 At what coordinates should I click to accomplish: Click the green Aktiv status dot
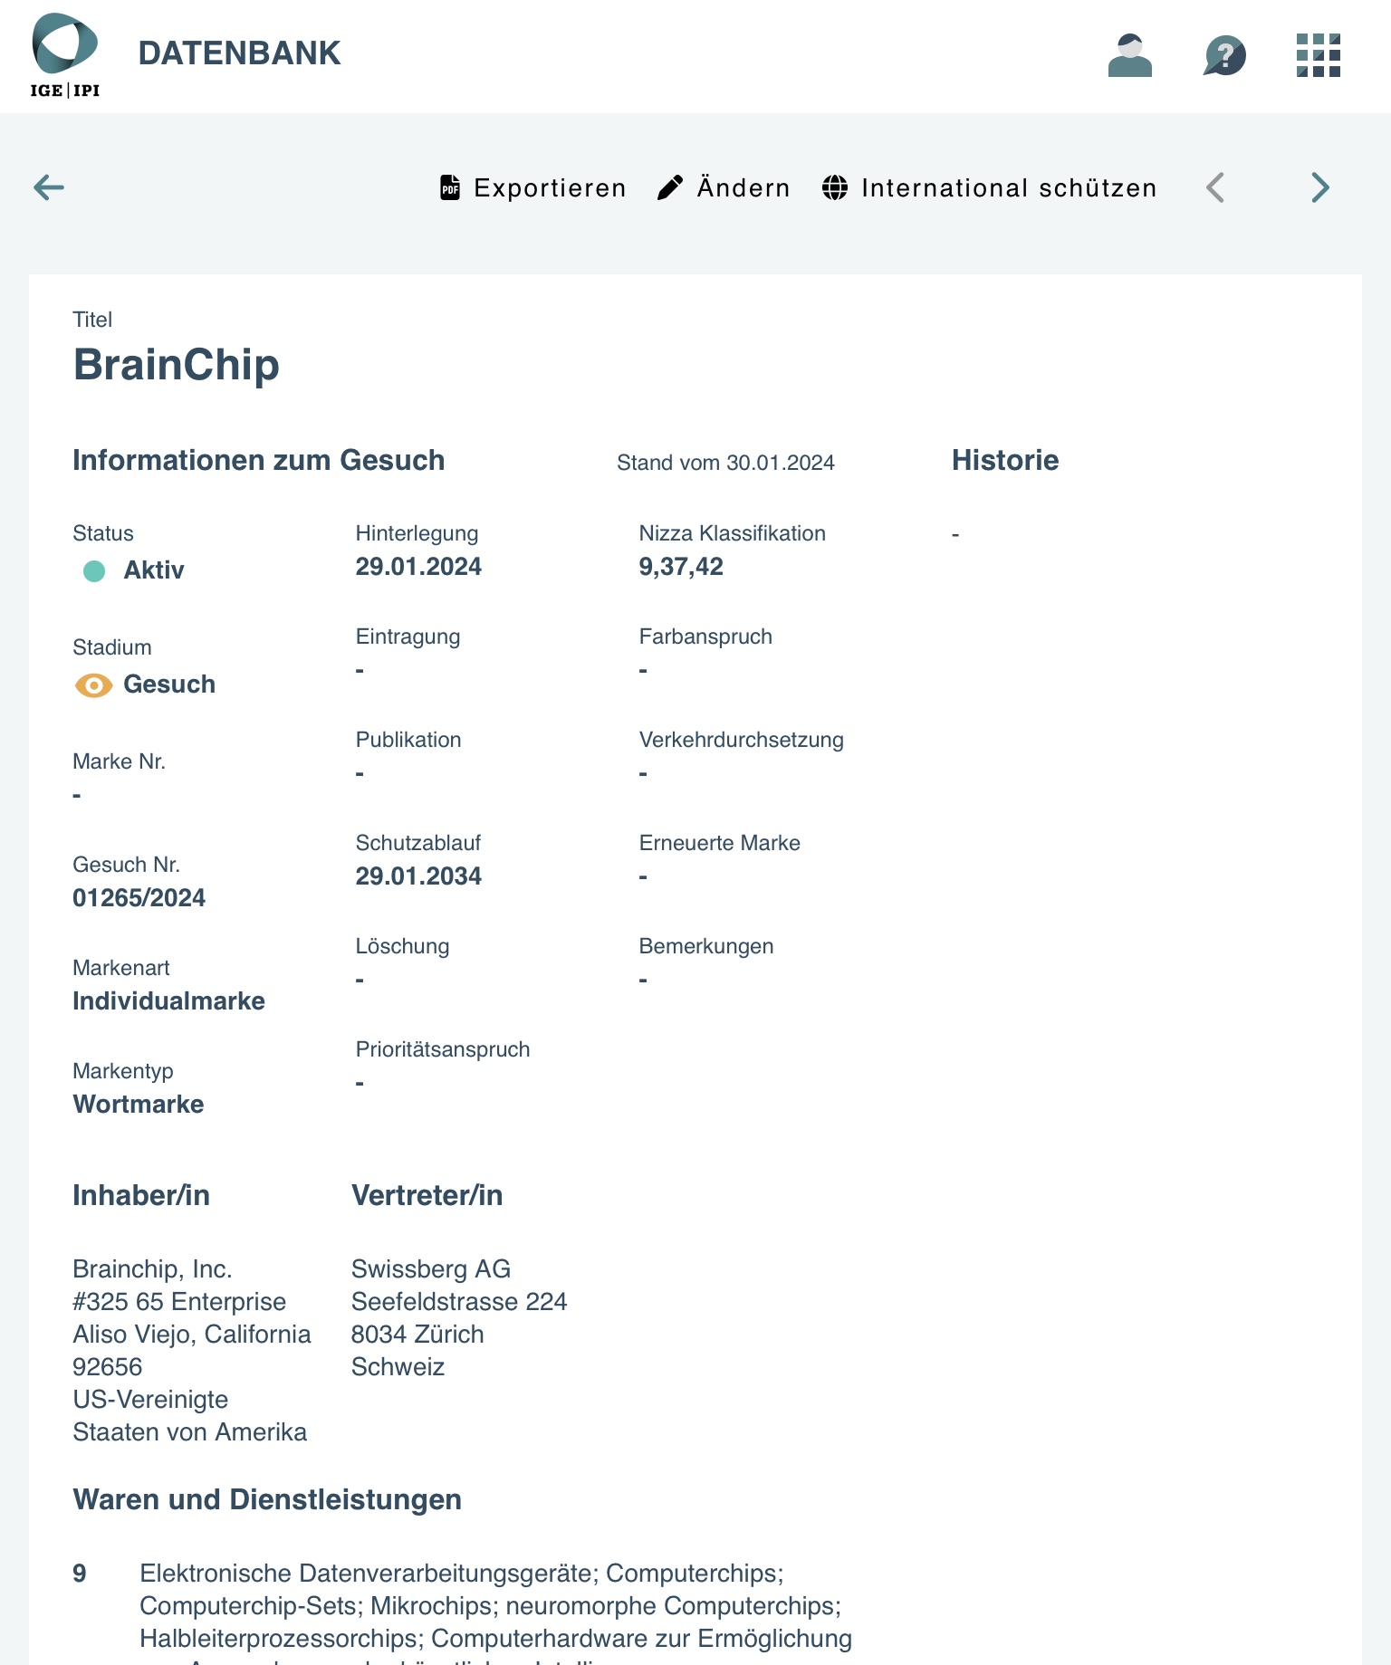[x=94, y=571]
